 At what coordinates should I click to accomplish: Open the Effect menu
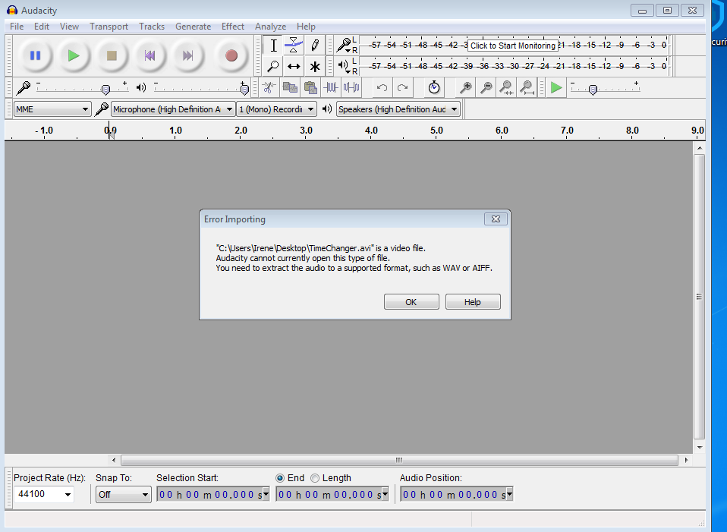coord(233,27)
